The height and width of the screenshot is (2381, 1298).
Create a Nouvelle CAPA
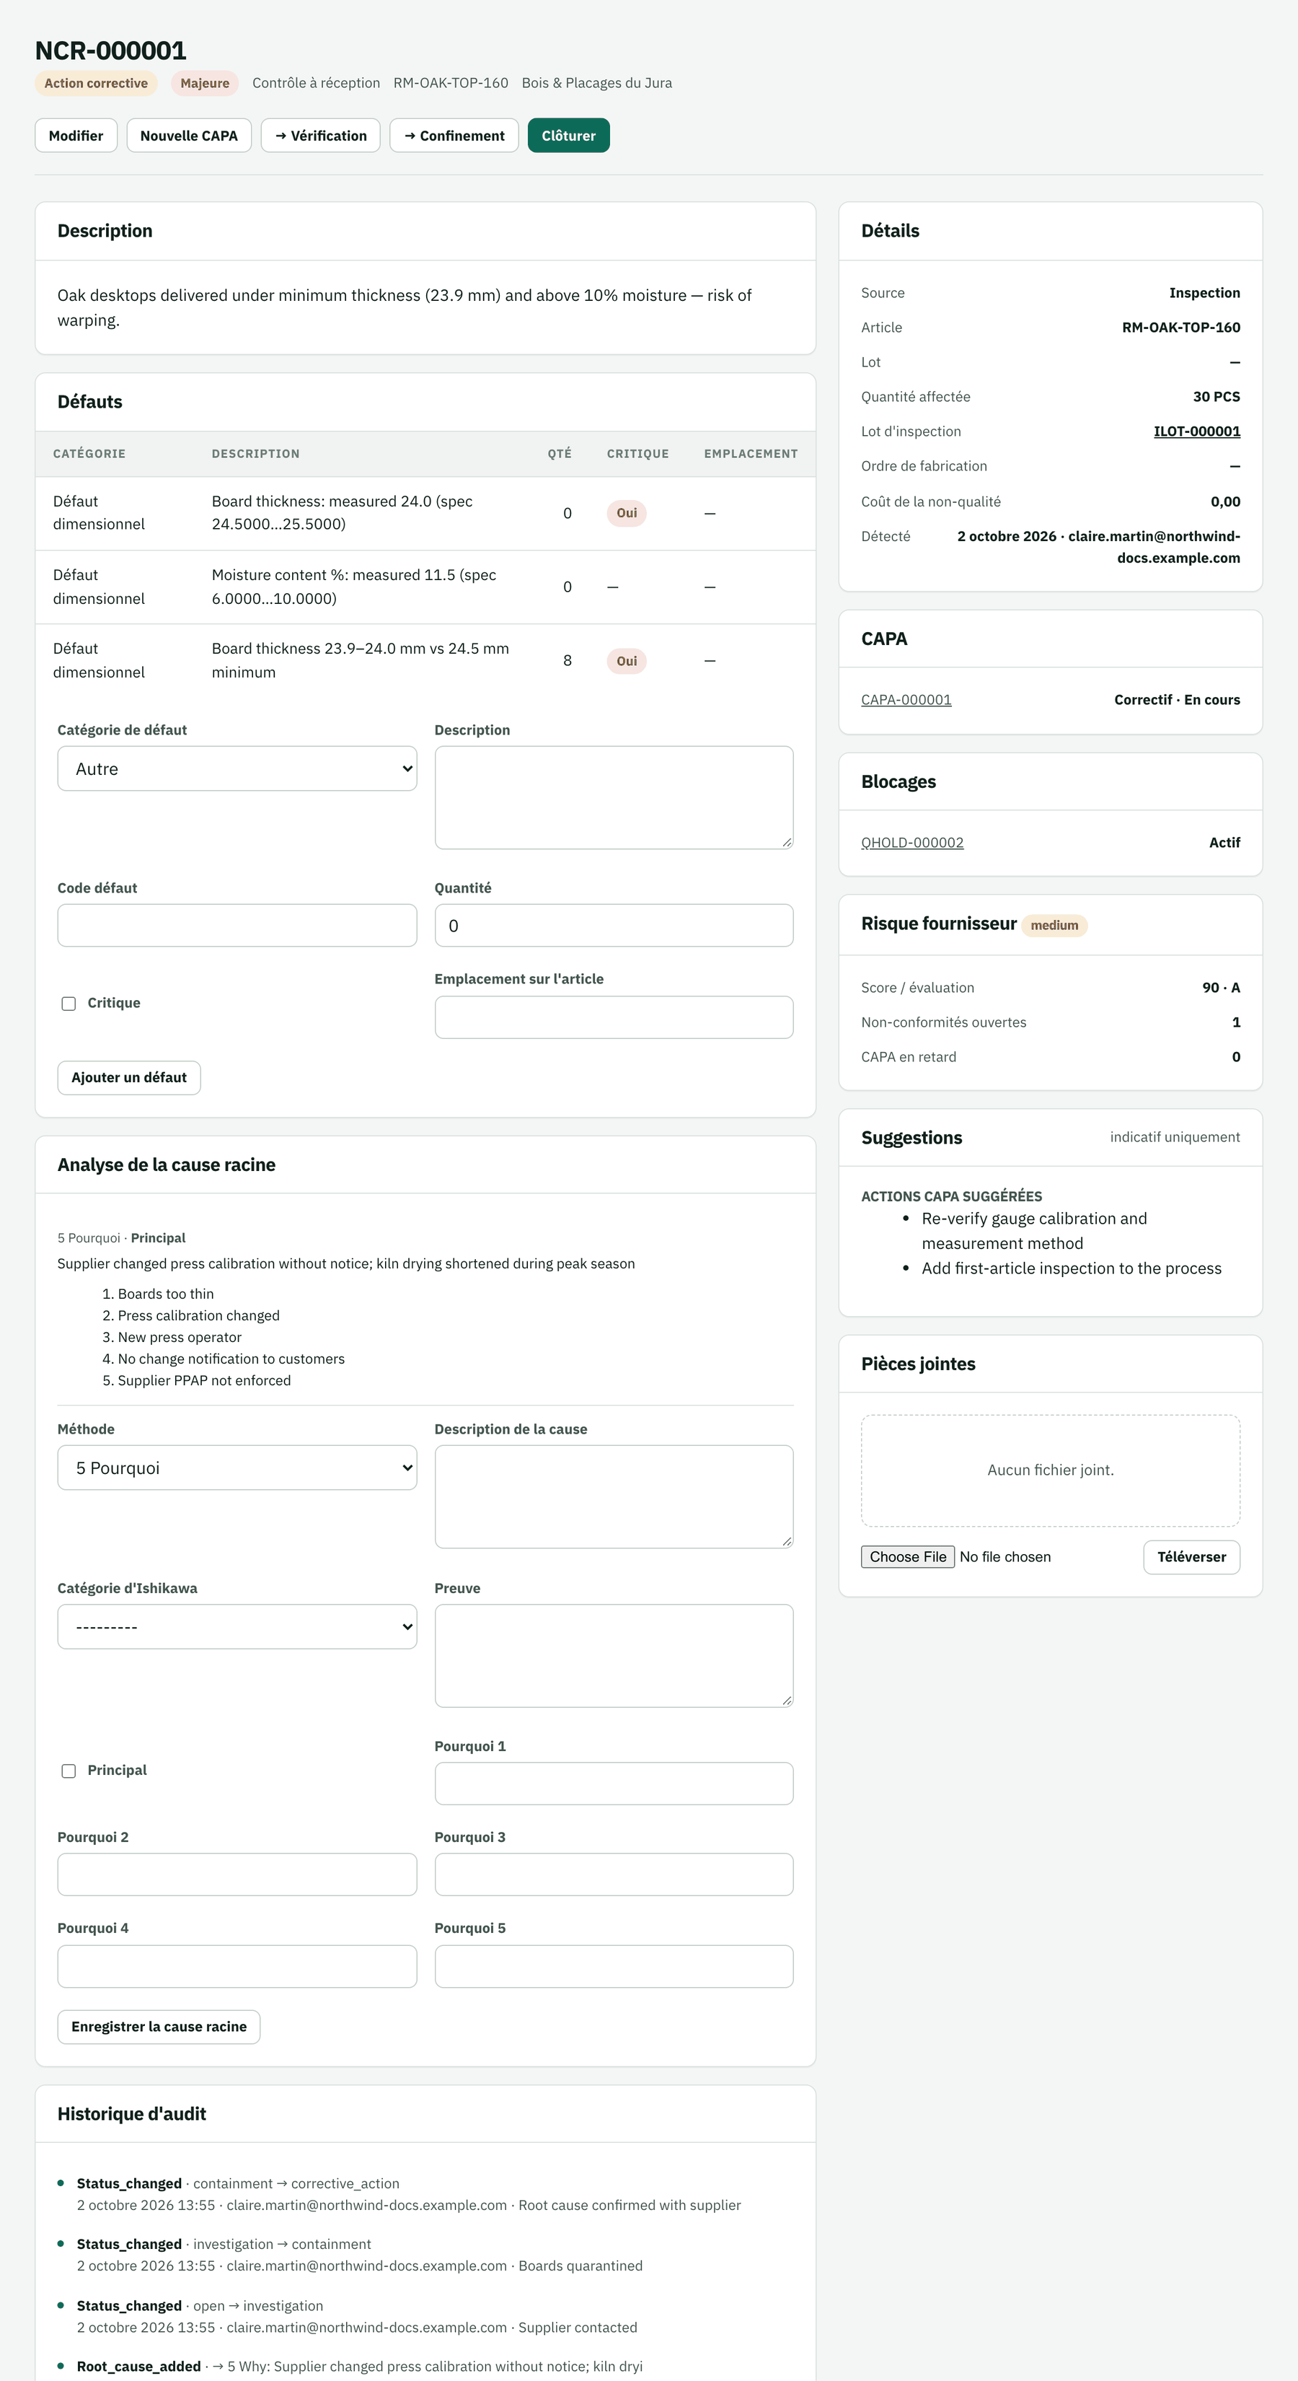point(188,135)
